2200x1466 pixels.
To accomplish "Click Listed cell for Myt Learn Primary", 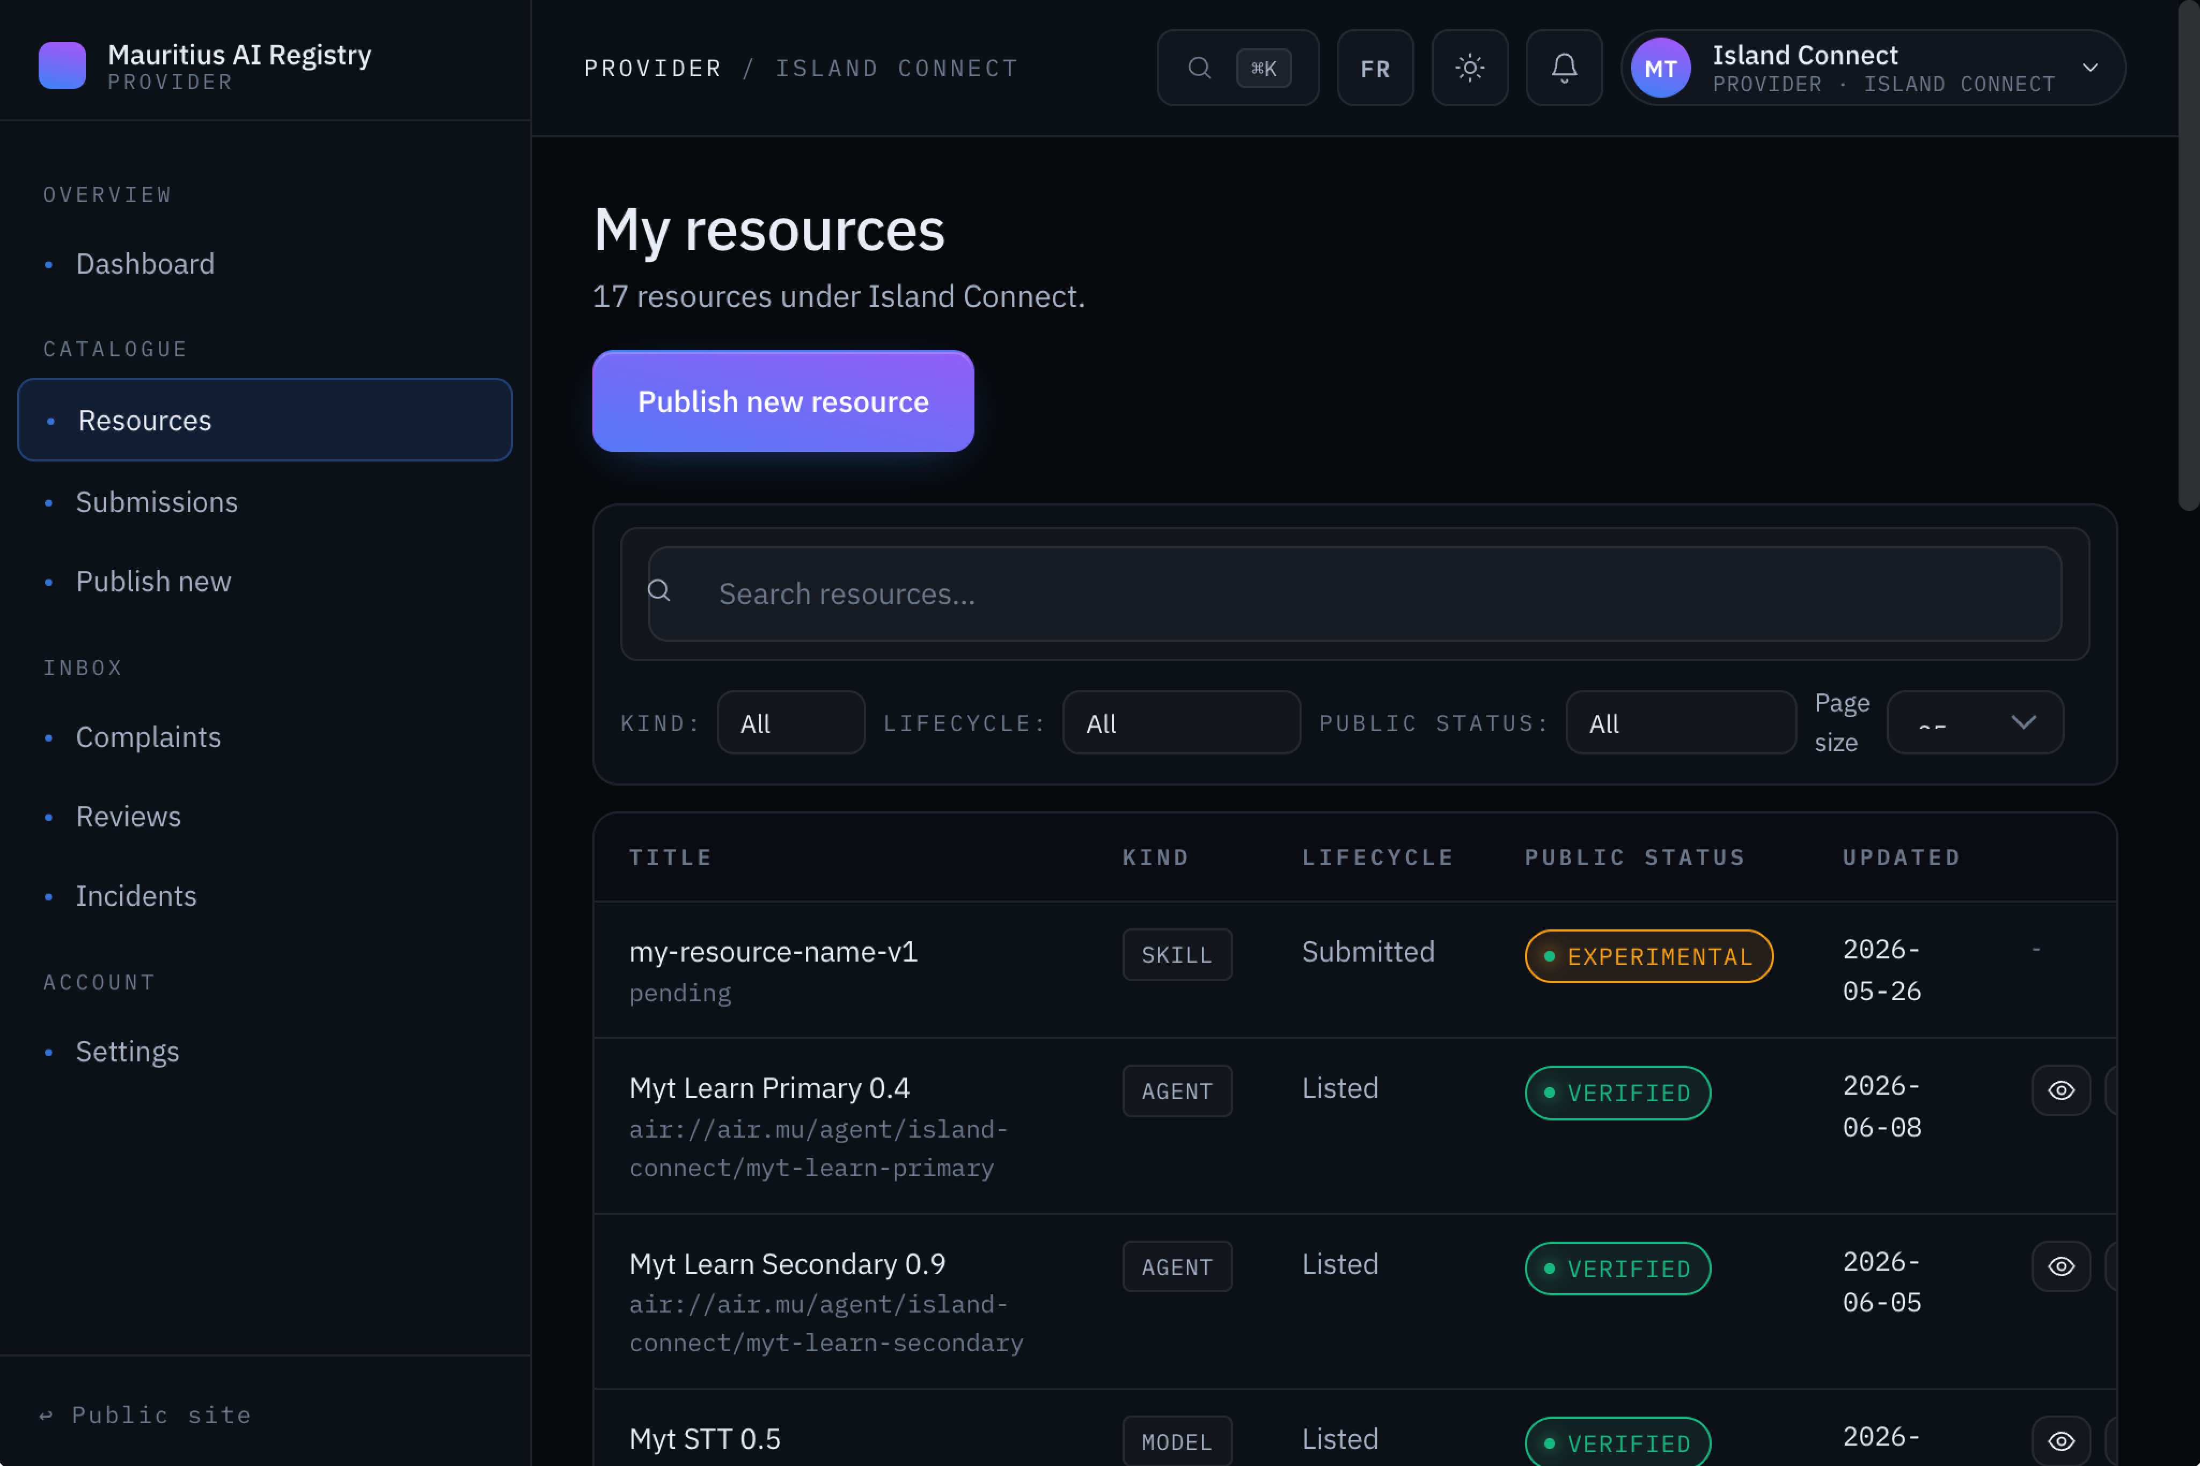I will coord(1340,1088).
